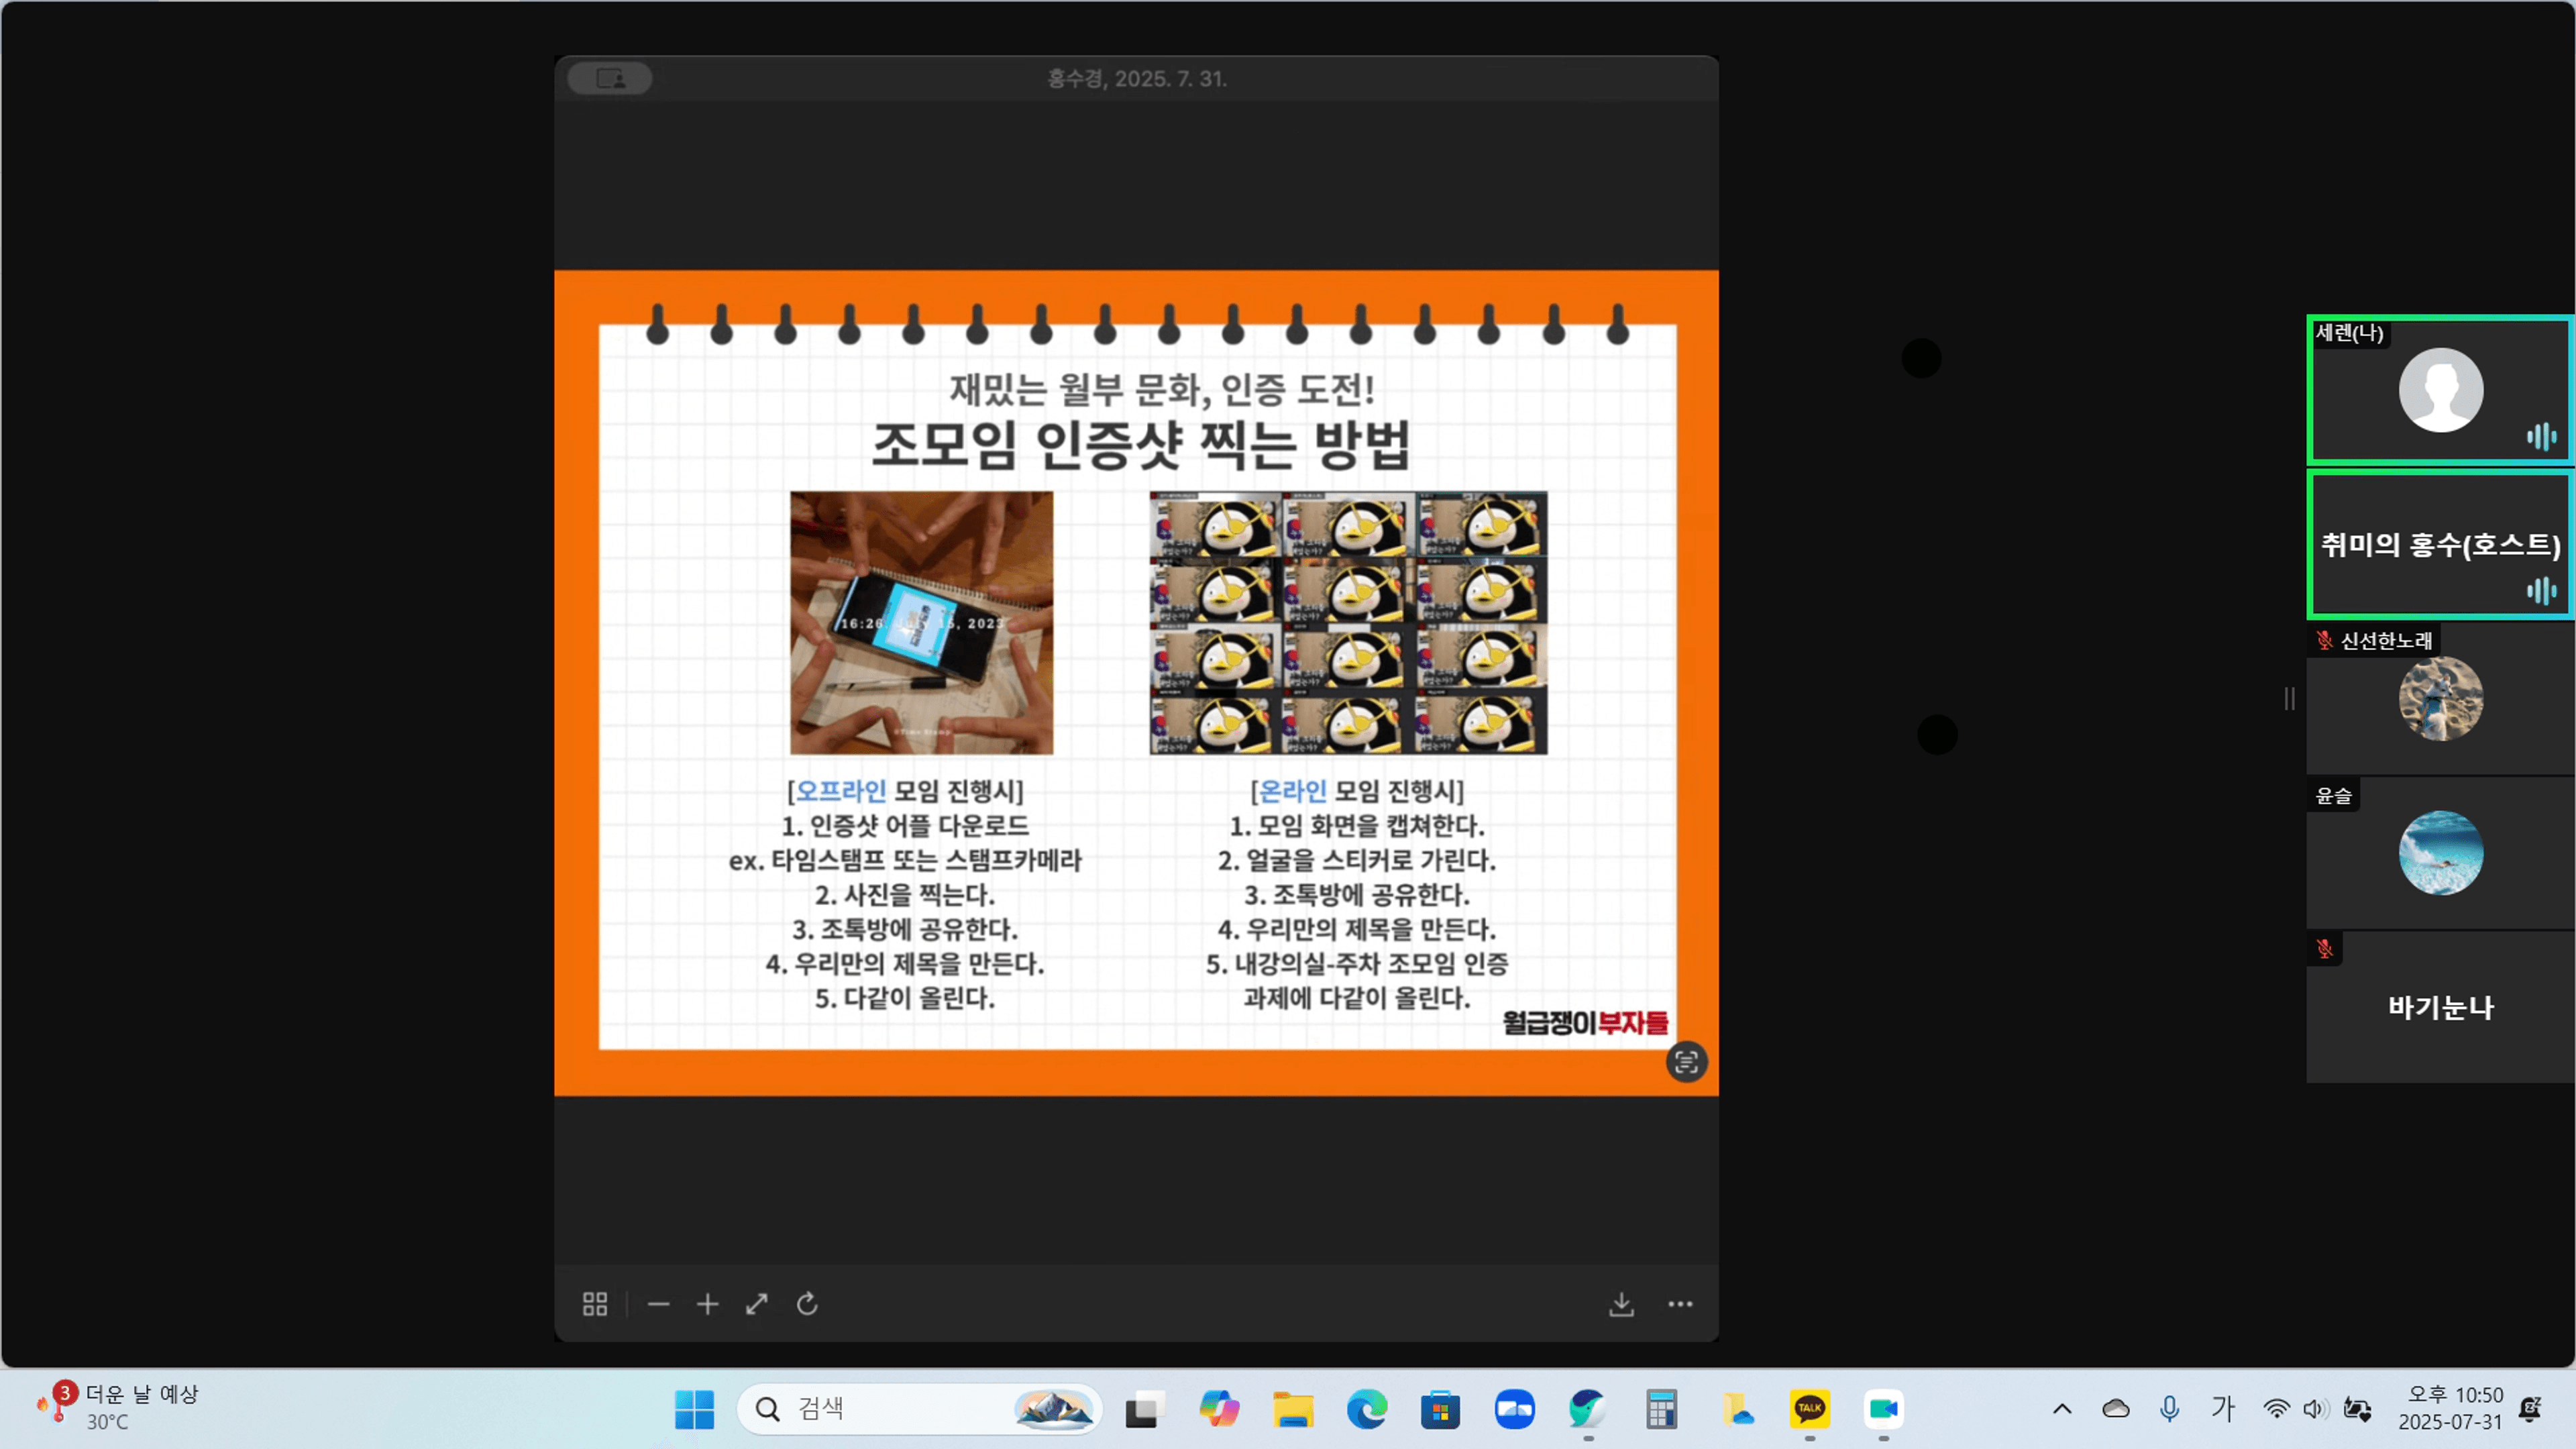Open File Explorer from the taskbar
The image size is (2576, 1449).
coord(1293,1409)
